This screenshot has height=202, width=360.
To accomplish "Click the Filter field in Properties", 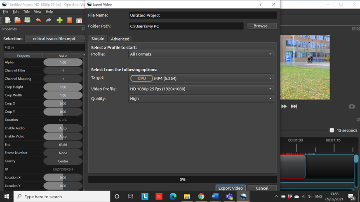I will [x=44, y=47].
